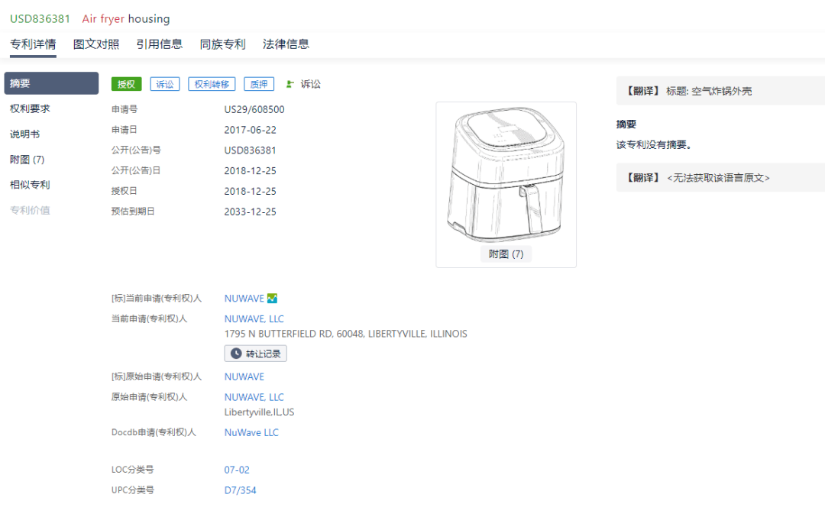This screenshot has height=517, width=825.
Task: Click the 质押 tag
Action: click(260, 84)
